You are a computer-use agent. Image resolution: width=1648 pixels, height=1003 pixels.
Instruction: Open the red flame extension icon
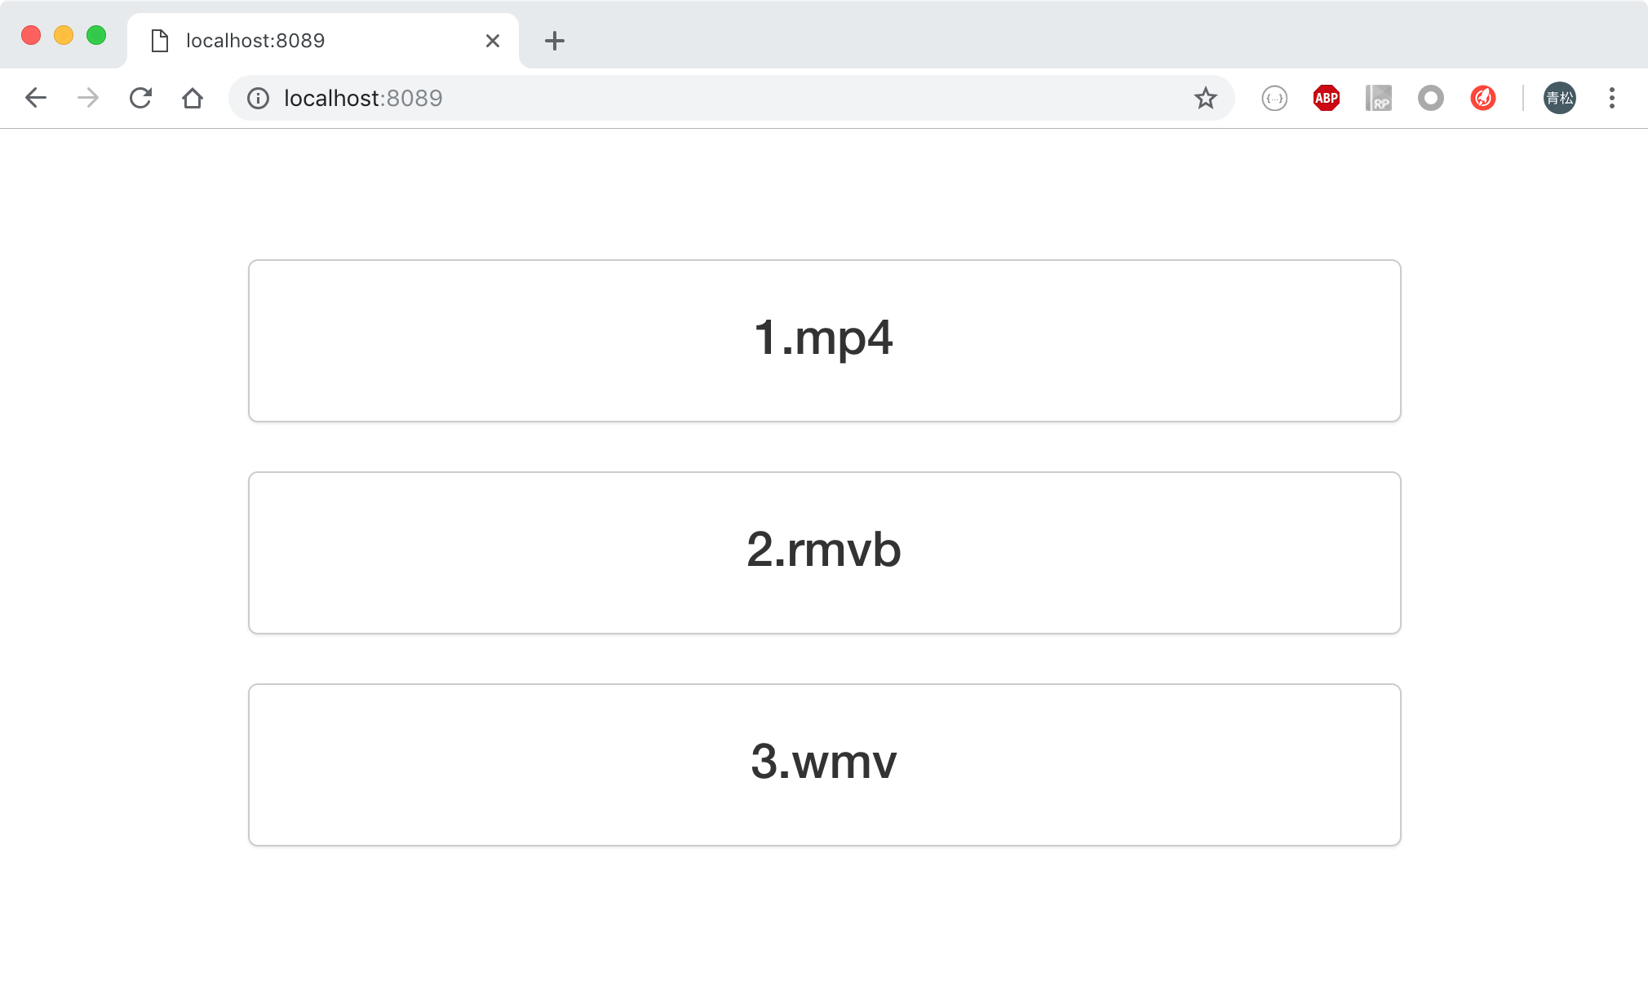point(1482,99)
